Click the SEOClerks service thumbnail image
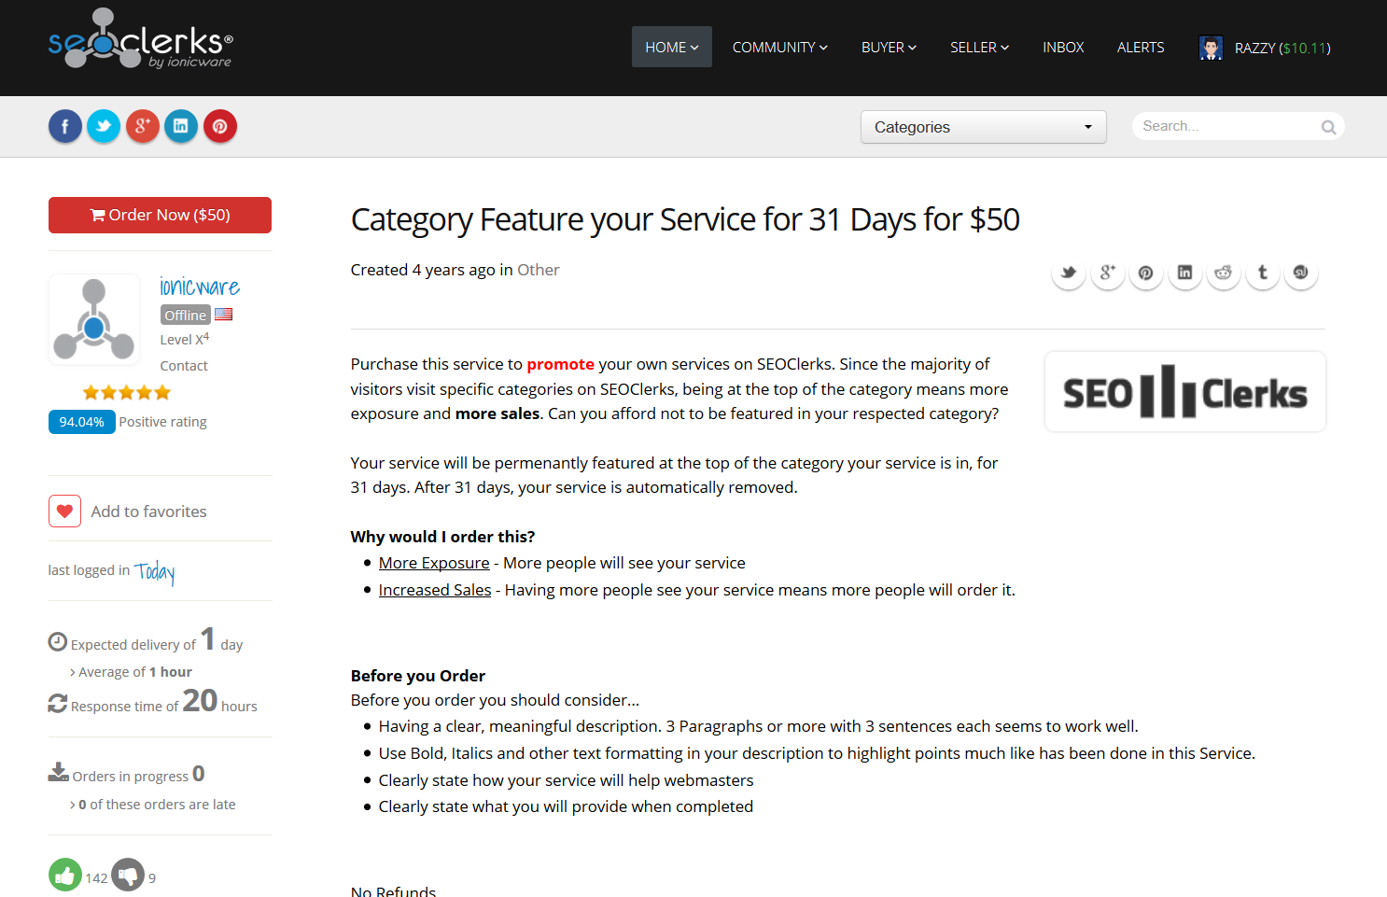 (x=1185, y=392)
